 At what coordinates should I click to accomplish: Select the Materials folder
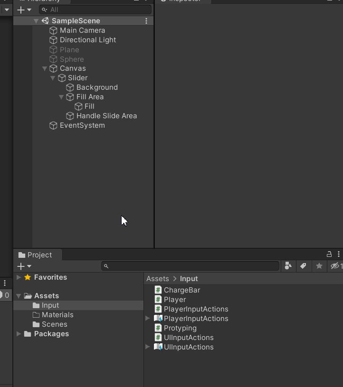57,315
